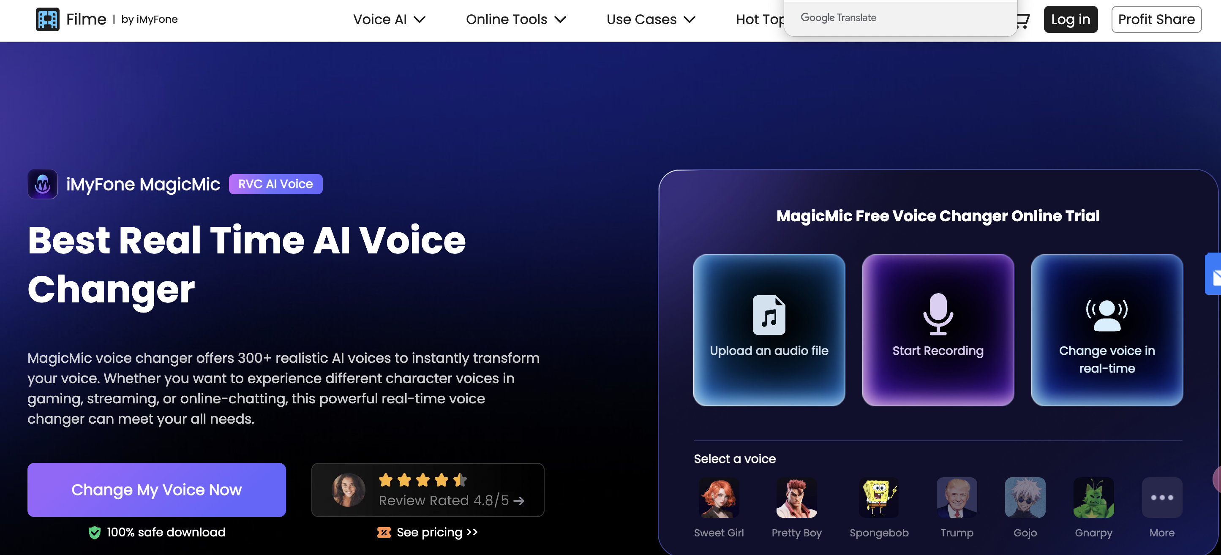Expand the Voice AI dropdown menu

click(389, 19)
